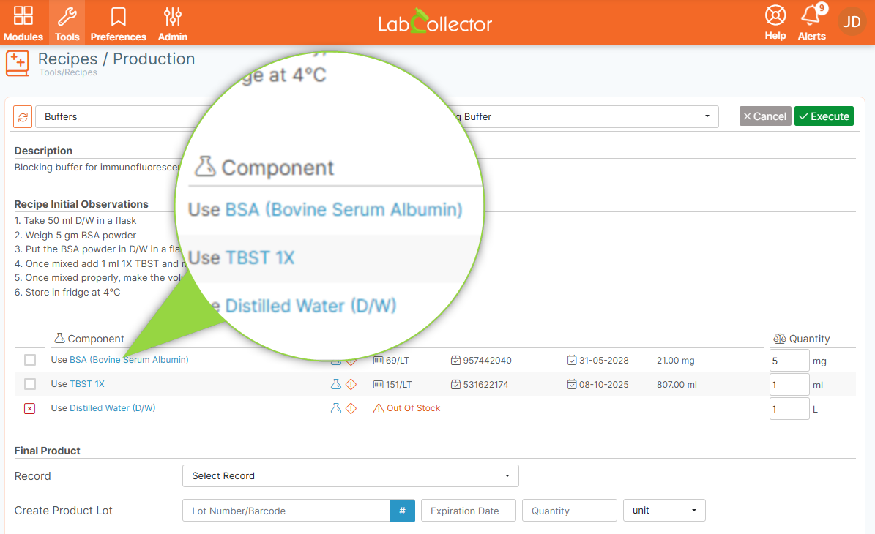Expand the recipe dropdown arrow near Cancel
The image size is (875, 534).
[x=707, y=116]
